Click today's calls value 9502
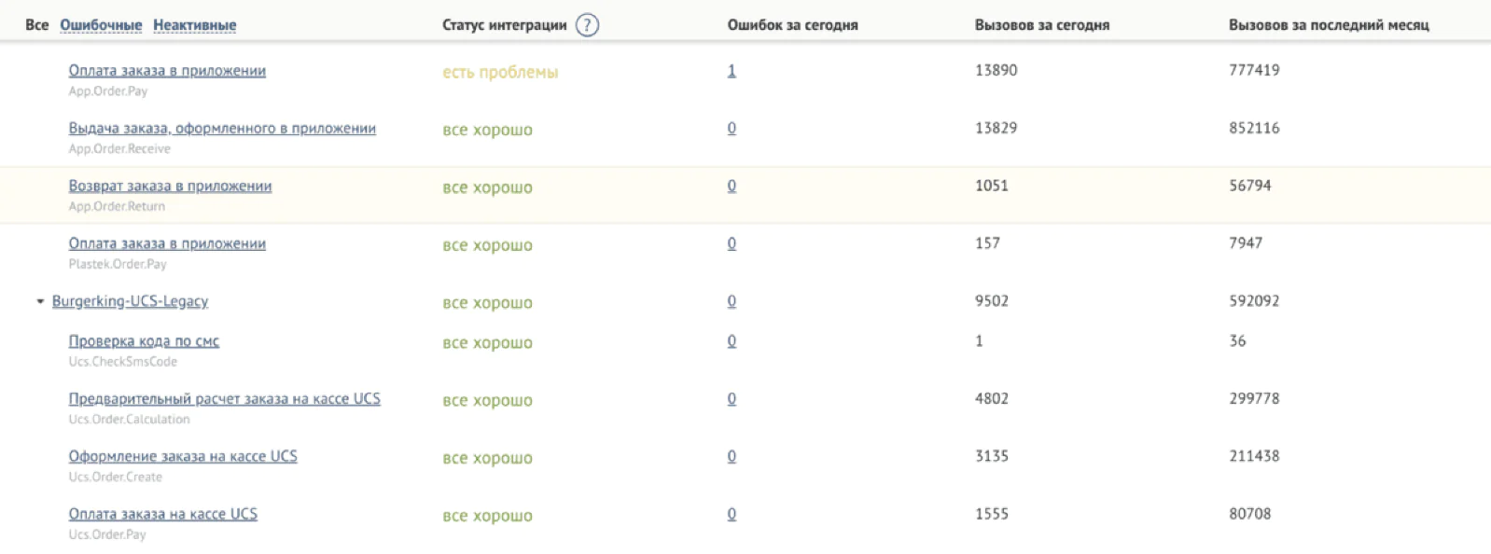The image size is (1491, 554). coord(992,302)
